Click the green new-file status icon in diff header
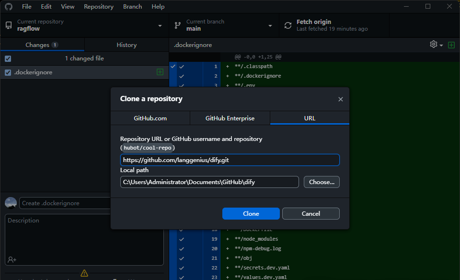The width and height of the screenshot is (460, 280). pos(451,45)
